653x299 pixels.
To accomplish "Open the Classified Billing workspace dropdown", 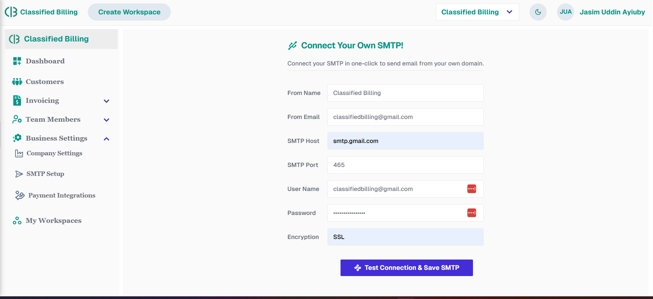I will click(477, 12).
